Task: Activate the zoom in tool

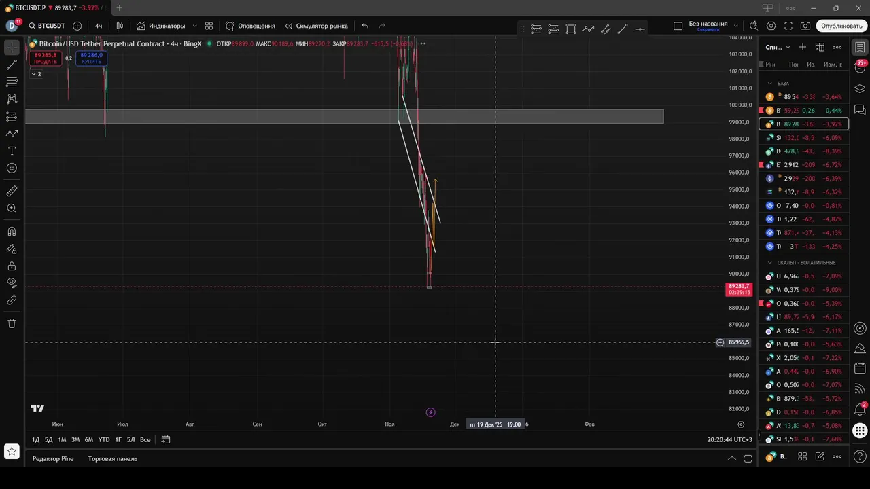Action: [x=12, y=209]
